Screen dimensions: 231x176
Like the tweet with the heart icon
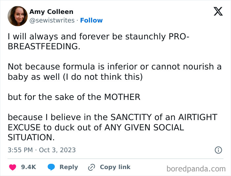tap(13, 167)
